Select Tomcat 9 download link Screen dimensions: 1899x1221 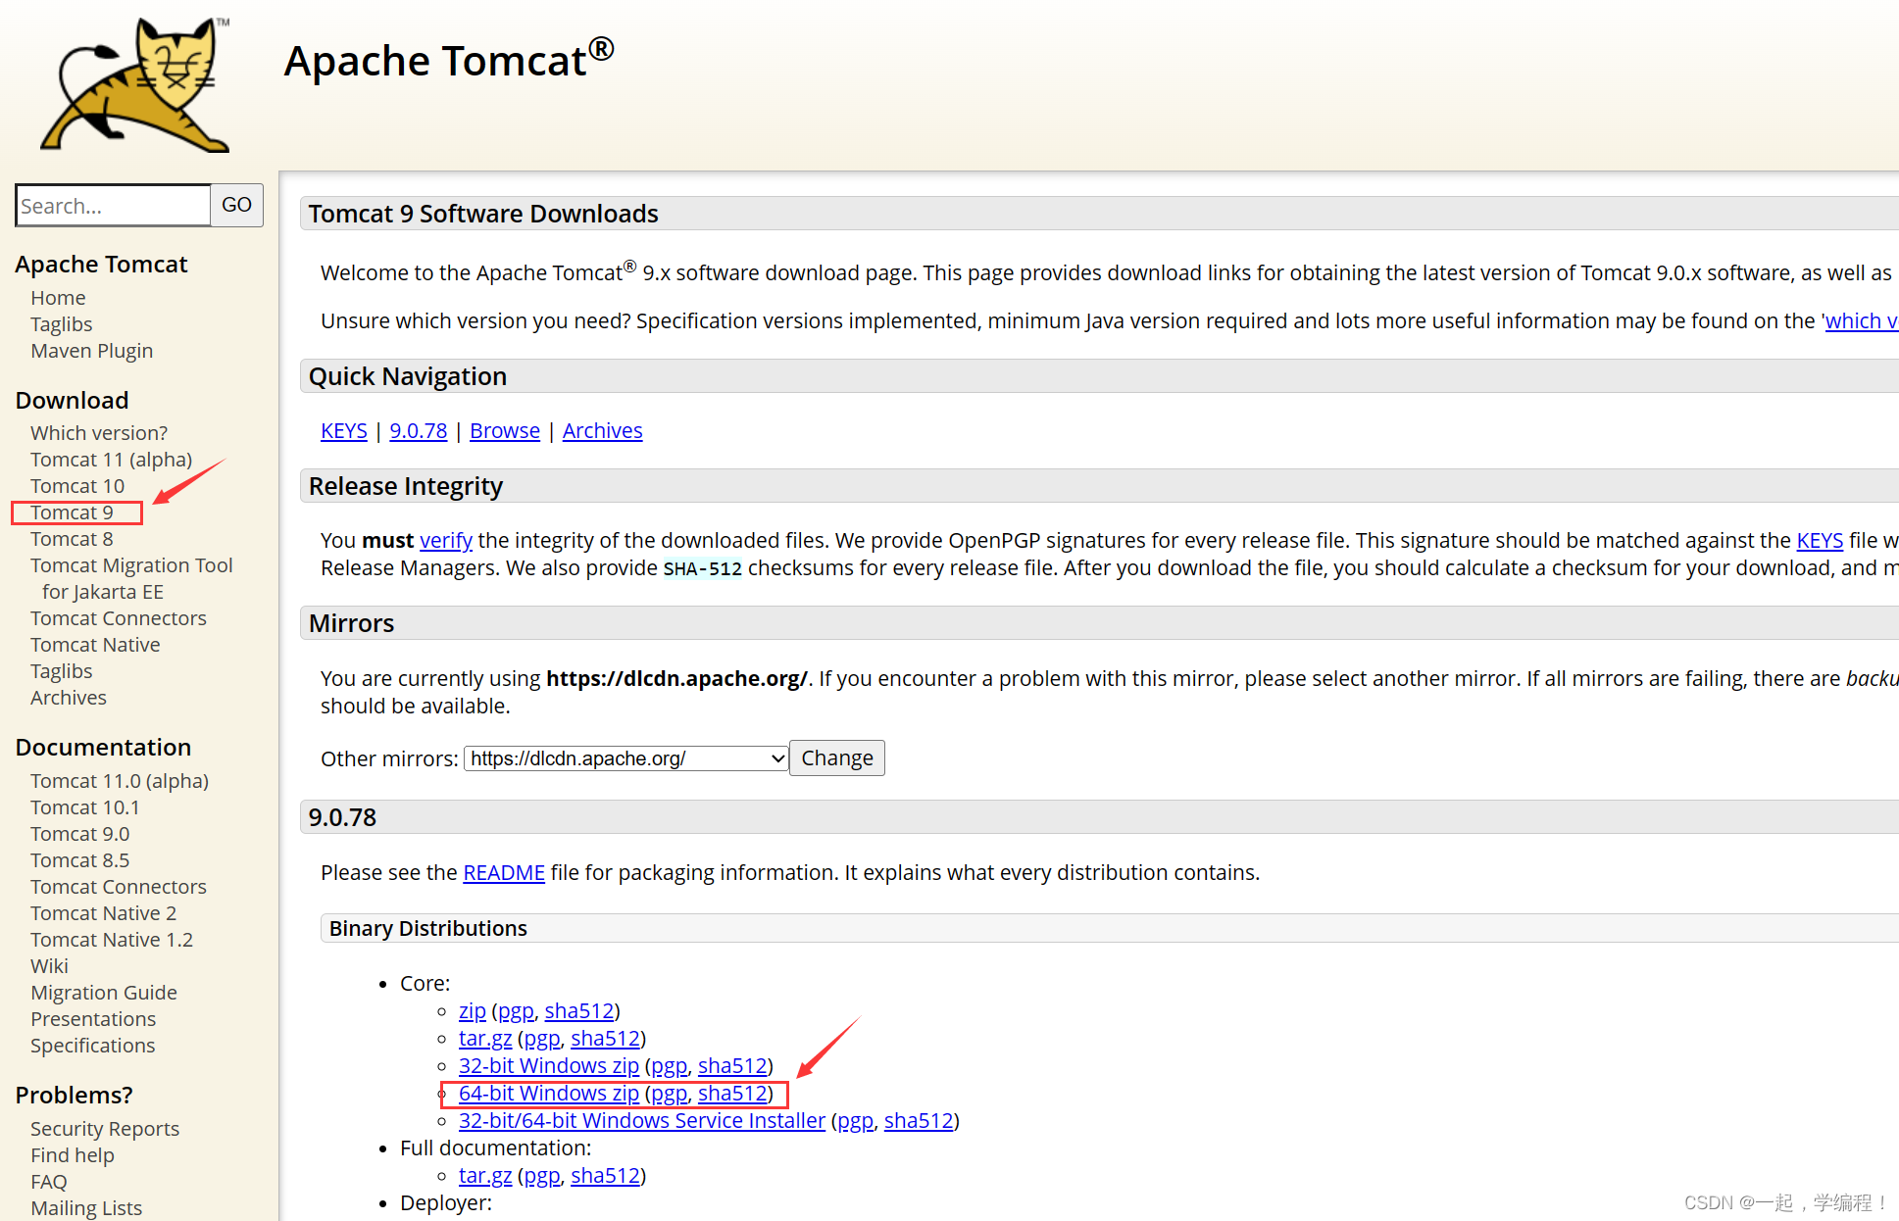click(72, 512)
